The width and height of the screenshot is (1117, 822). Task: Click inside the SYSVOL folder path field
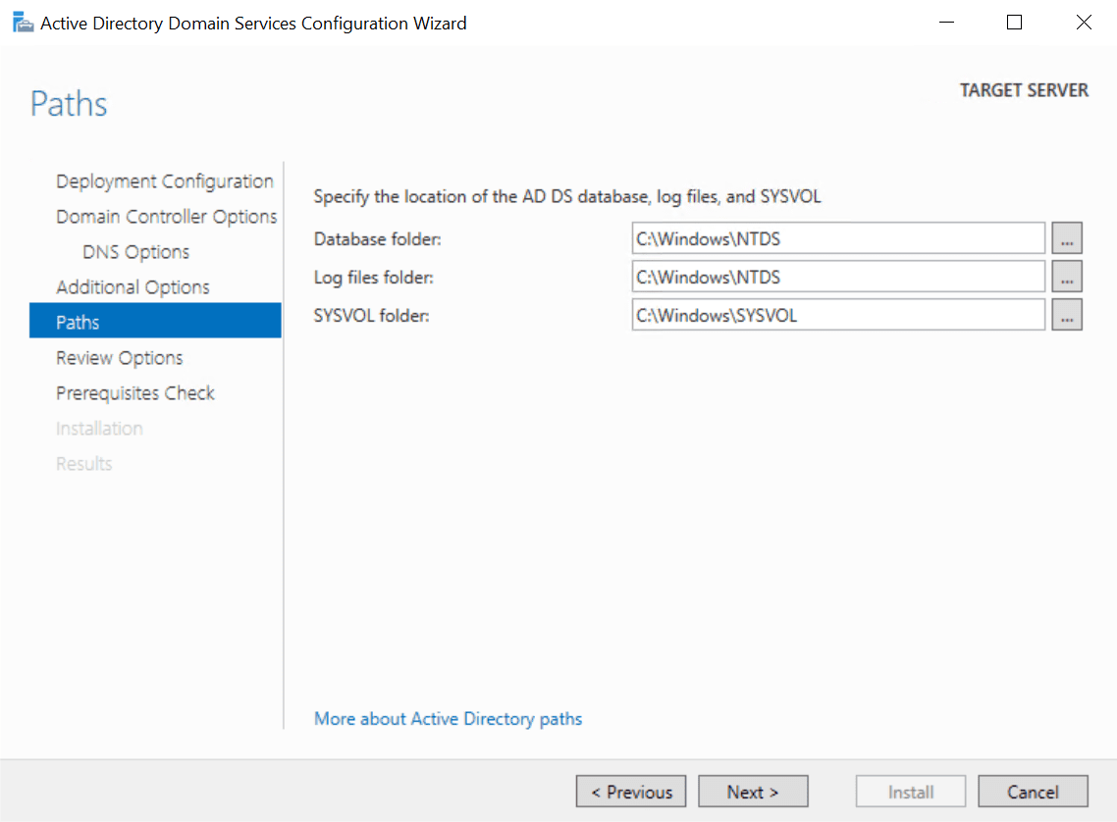(837, 315)
